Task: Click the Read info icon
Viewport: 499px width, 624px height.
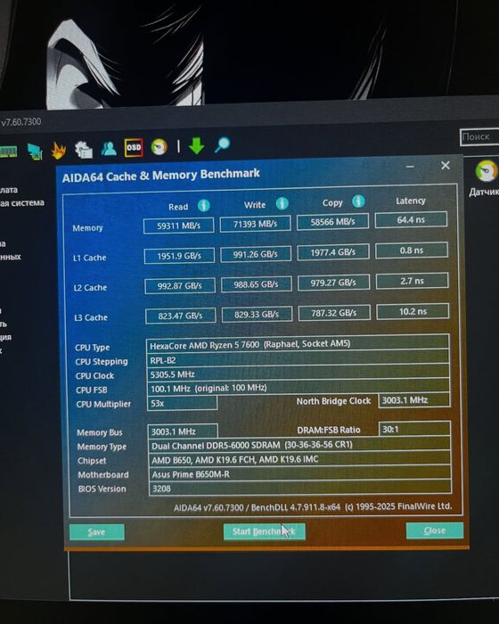Action: pyautogui.click(x=204, y=206)
